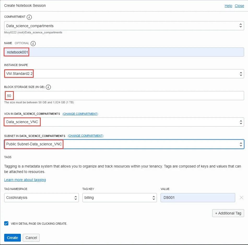248x245 pixels.
Task: Add an Additional Tag
Action: 228,213
